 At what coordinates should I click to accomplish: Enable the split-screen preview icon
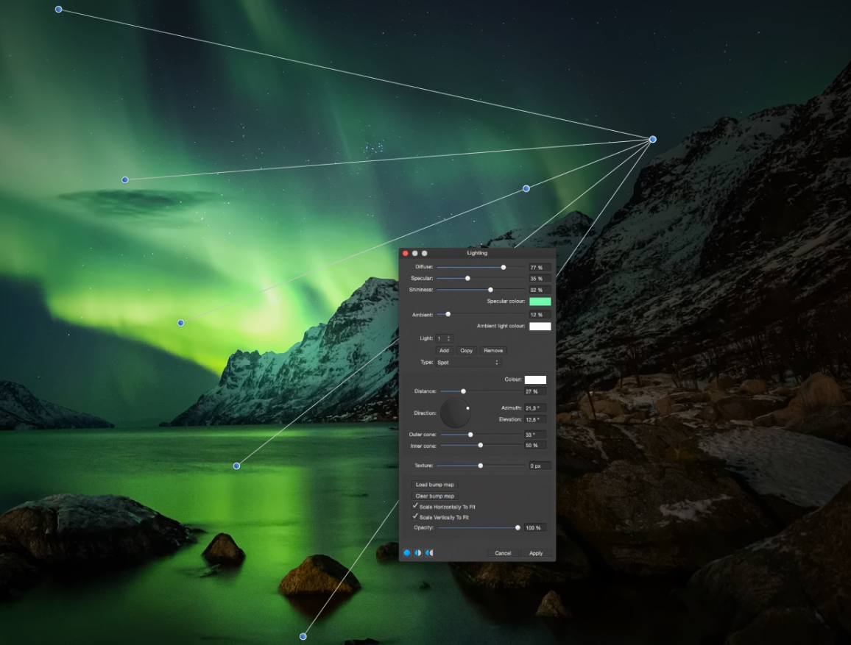coord(417,552)
